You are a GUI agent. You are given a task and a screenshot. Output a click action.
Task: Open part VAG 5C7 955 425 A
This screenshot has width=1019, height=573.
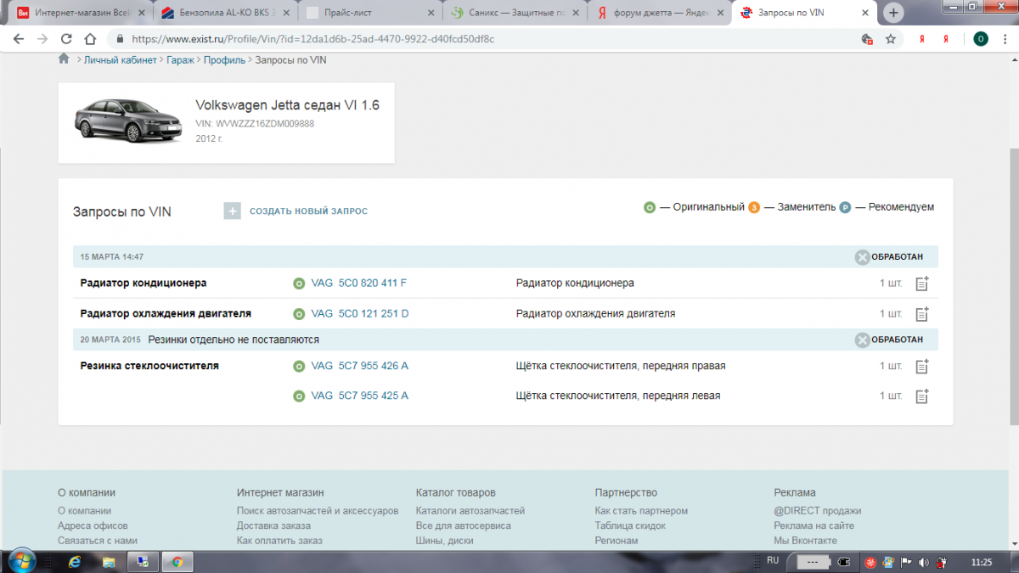360,396
